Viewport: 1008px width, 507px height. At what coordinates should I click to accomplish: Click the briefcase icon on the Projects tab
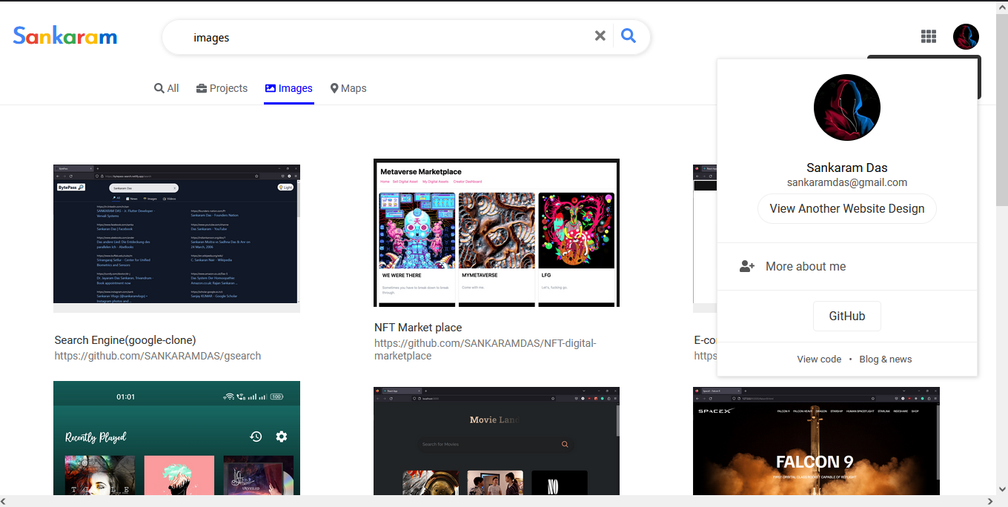click(199, 87)
